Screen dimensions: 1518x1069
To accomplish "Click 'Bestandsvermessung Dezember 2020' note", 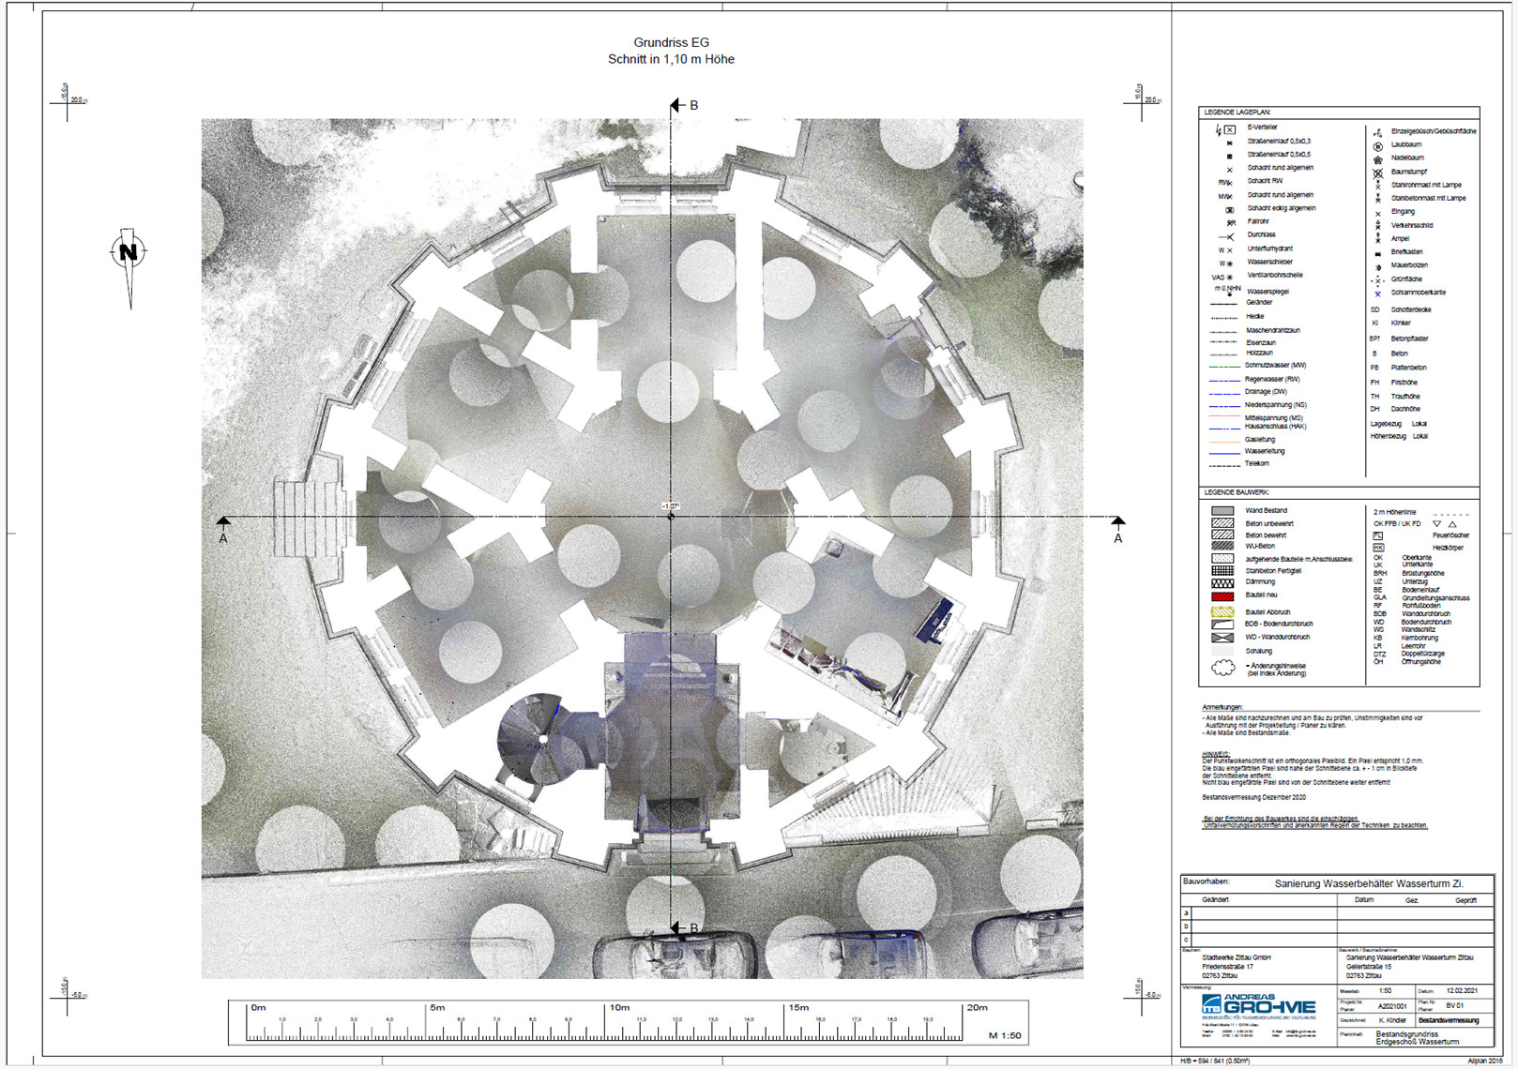I will (1253, 797).
